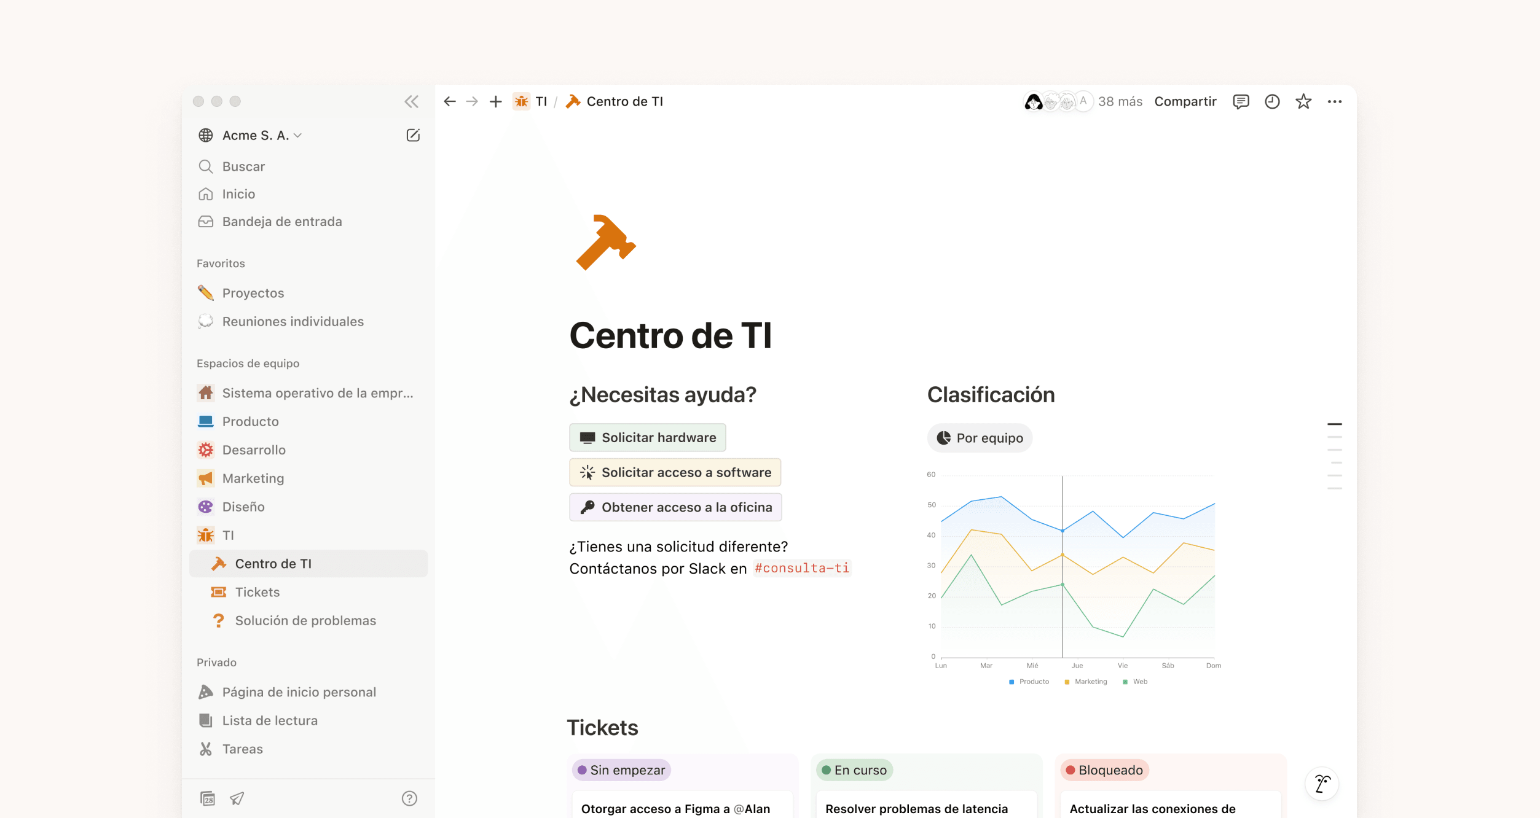Add a new tab with plus icon
1540x818 pixels.
click(495, 101)
